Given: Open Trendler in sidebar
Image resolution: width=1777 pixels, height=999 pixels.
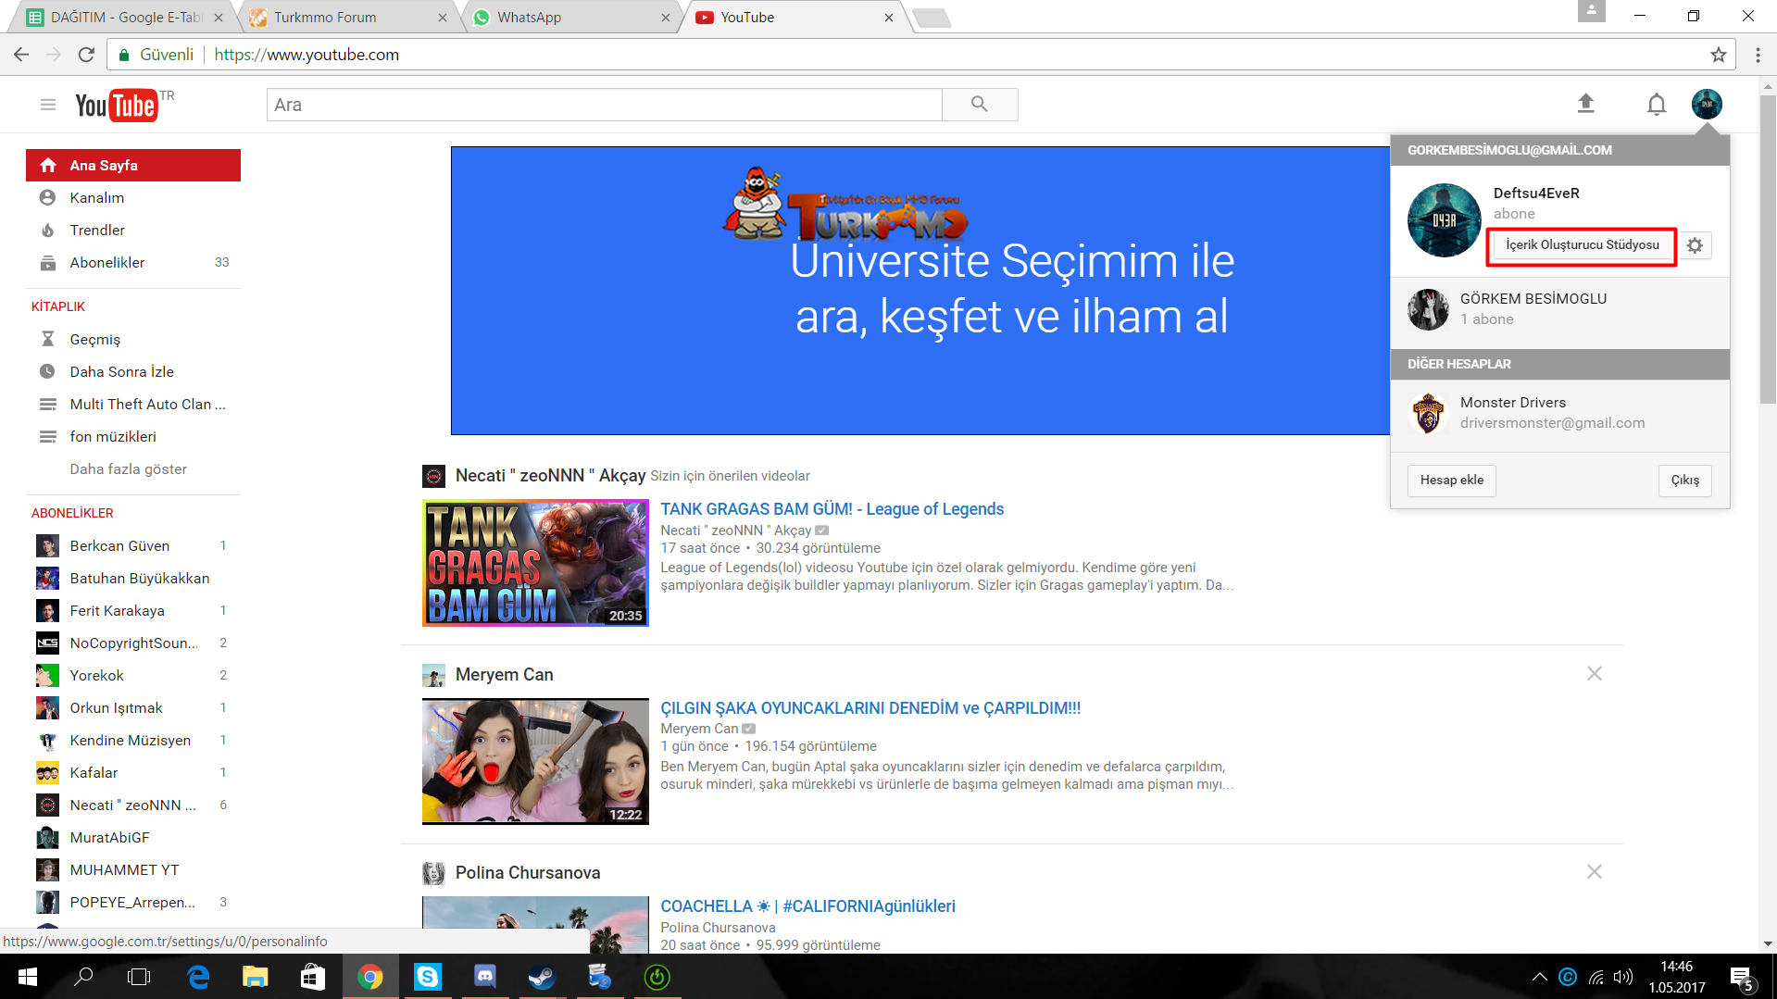Looking at the screenshot, I should click(133, 230).
